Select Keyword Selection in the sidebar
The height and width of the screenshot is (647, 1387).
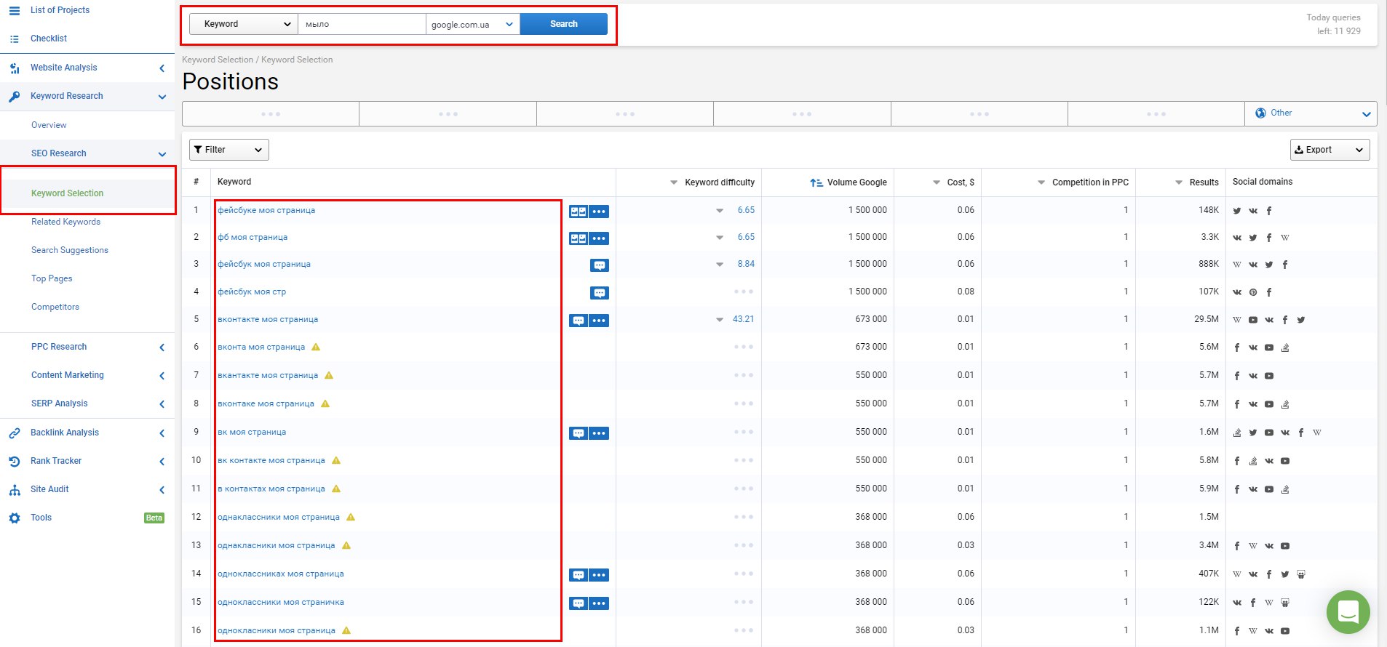tap(67, 193)
